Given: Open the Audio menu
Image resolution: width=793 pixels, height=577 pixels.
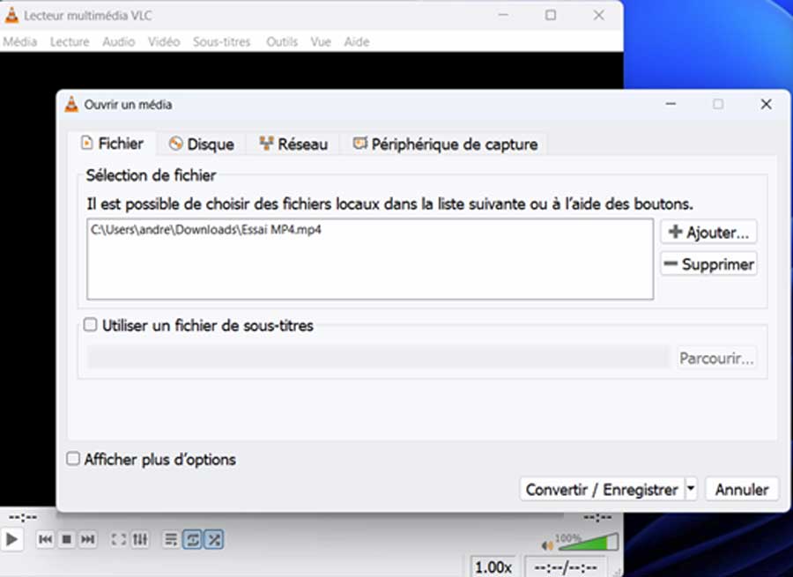Looking at the screenshot, I should 118,42.
